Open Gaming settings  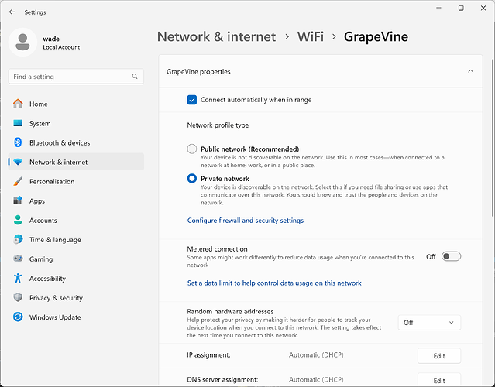point(76,259)
